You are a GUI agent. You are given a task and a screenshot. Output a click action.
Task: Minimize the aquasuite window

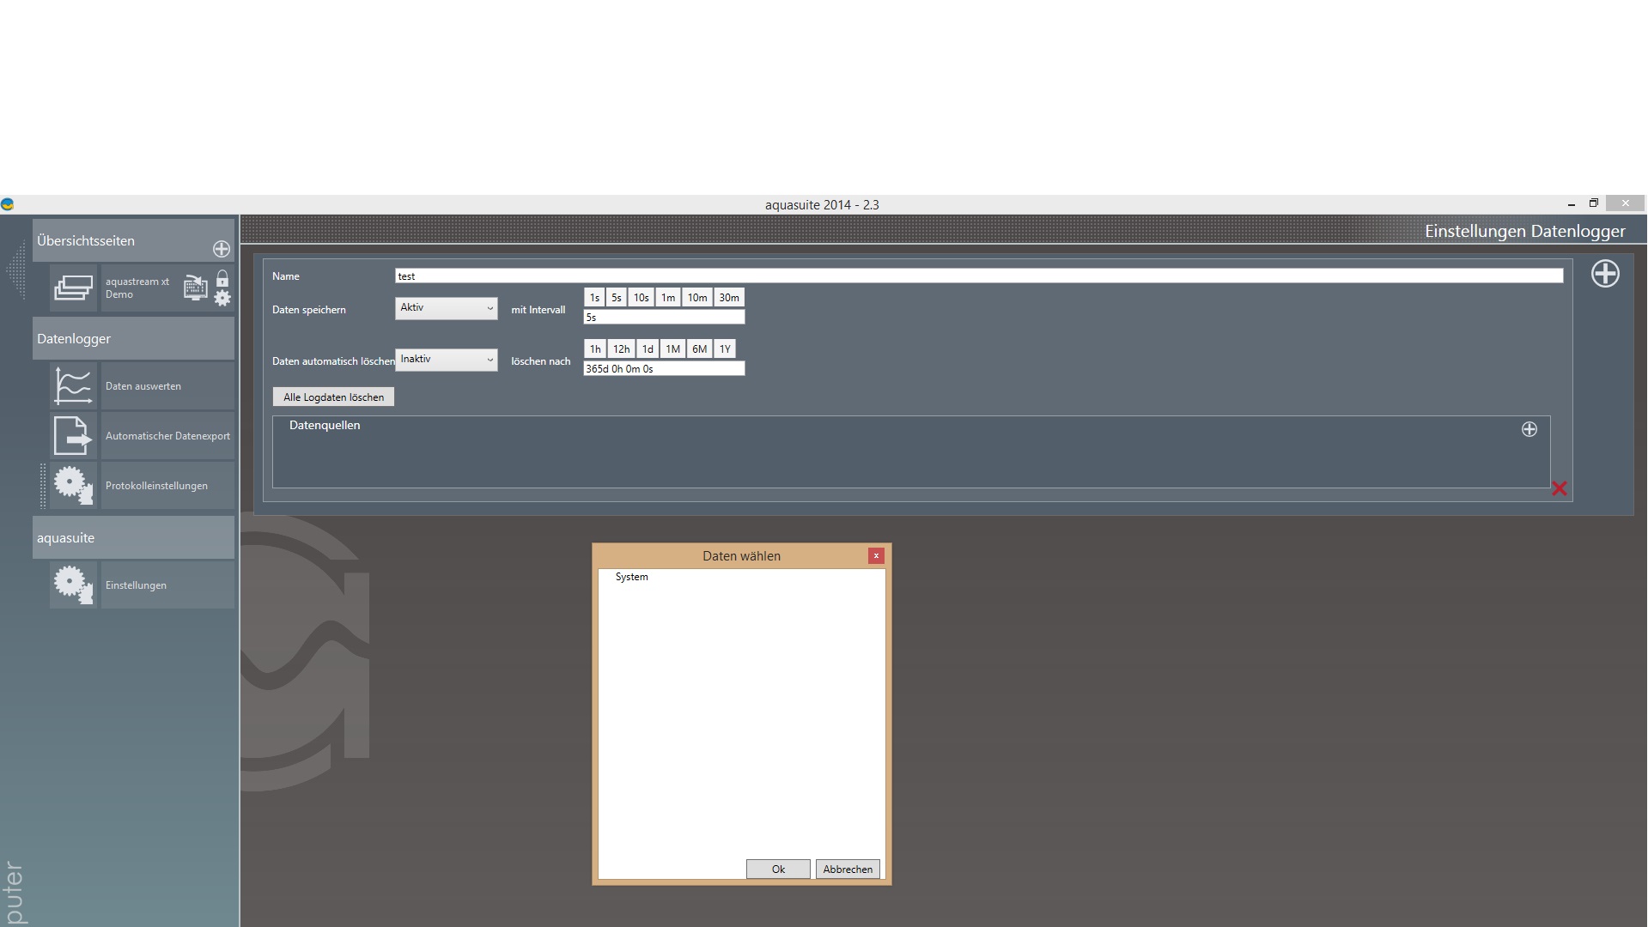[x=1572, y=204]
